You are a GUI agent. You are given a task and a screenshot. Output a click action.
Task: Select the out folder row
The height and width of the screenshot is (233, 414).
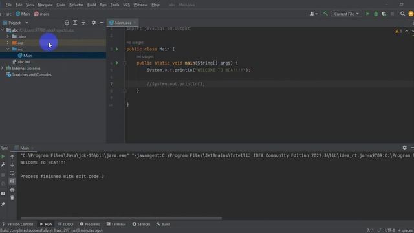53,43
